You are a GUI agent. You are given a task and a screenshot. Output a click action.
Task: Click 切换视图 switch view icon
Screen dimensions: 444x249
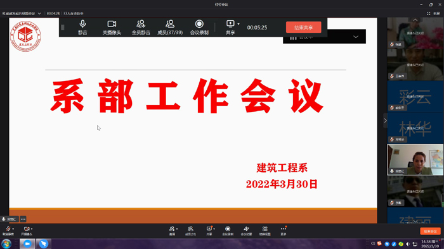(x=264, y=229)
